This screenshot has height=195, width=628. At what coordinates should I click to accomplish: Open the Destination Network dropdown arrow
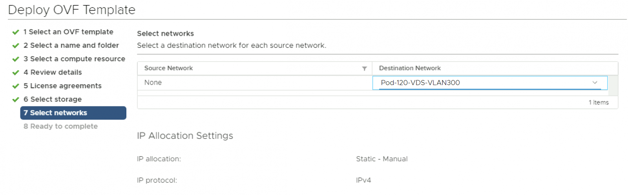(595, 83)
